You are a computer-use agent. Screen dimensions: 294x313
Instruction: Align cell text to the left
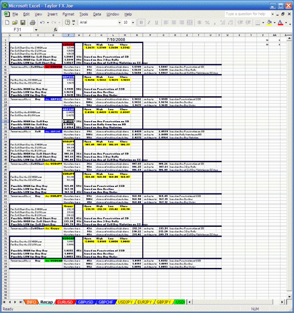pyautogui.click(x=166, y=23)
